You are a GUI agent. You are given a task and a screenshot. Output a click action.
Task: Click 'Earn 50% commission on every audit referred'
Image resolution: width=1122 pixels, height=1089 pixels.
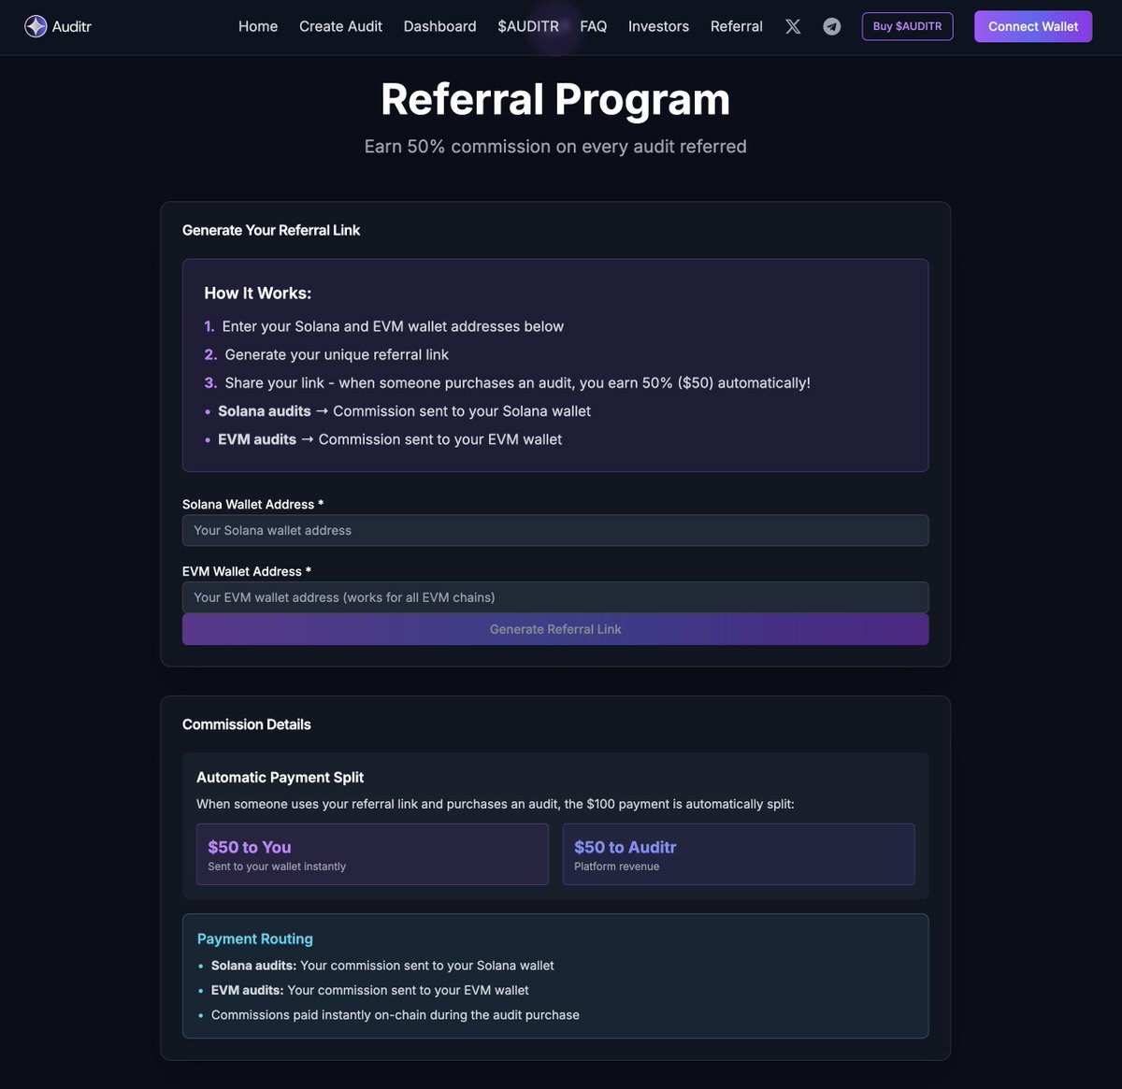pyautogui.click(x=555, y=146)
